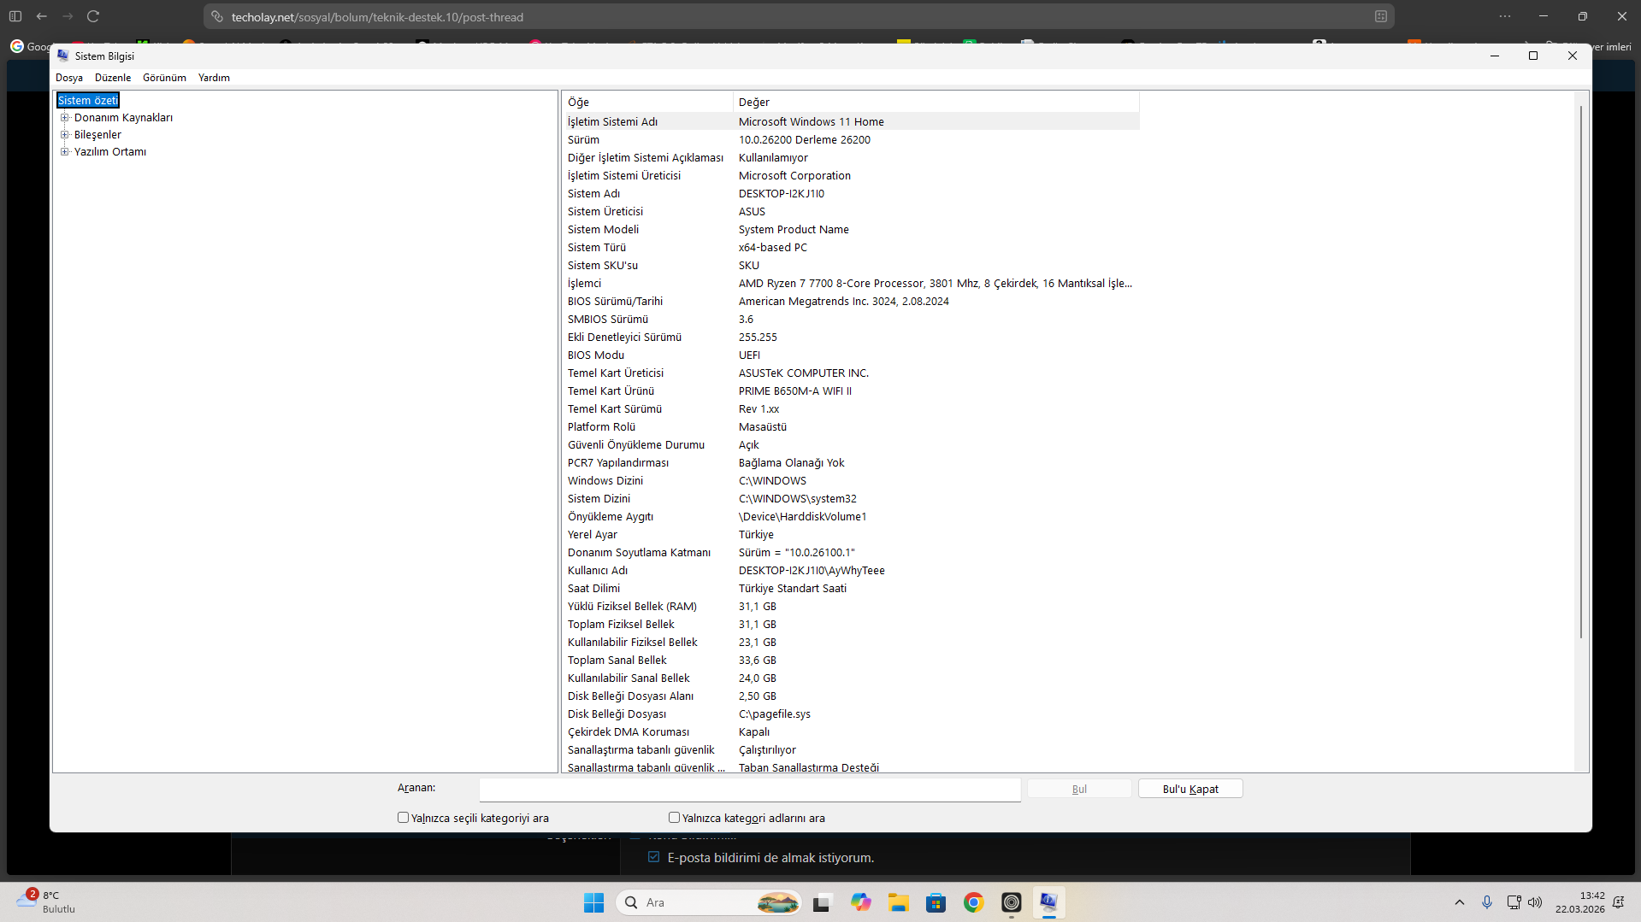Minimize the Sistem Bilgisi window
Screen dimensions: 1641x922
[1495, 56]
